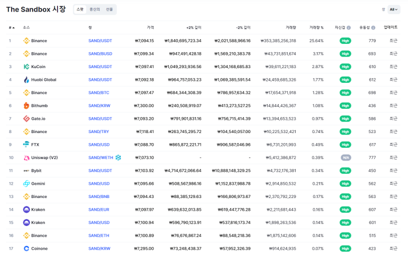Click the liquidity score 779

[x=372, y=41]
